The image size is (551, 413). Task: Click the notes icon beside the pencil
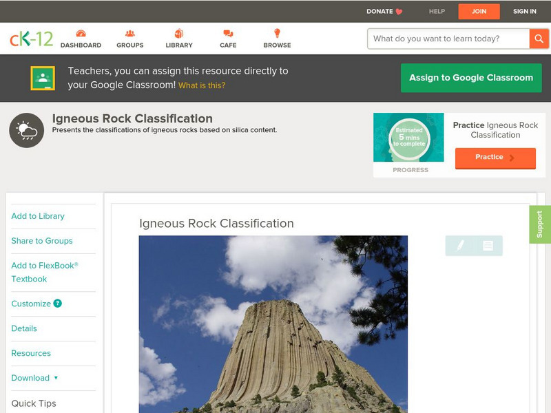coord(488,246)
